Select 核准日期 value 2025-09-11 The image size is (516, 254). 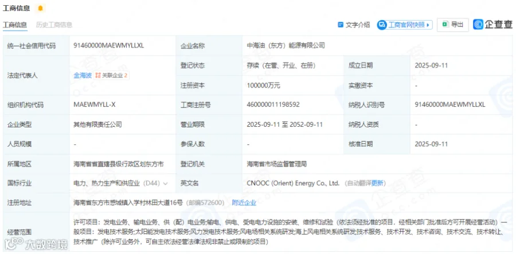point(431,144)
